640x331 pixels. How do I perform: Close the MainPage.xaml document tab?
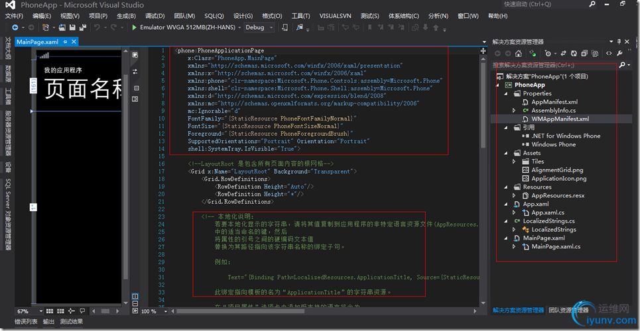(75, 41)
